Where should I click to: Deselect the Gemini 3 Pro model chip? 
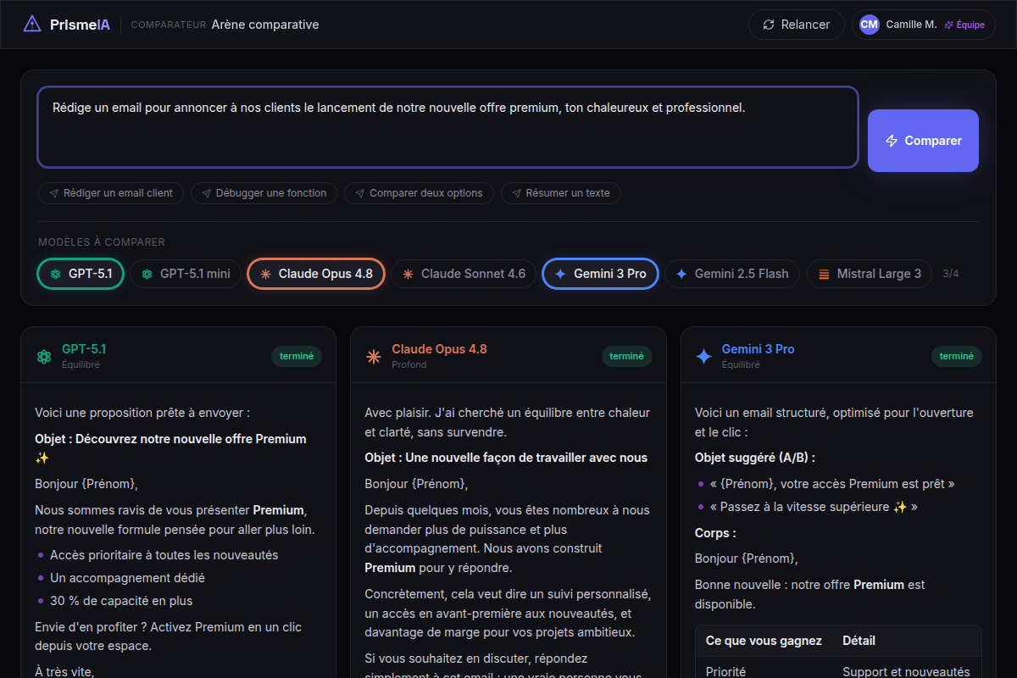point(600,274)
